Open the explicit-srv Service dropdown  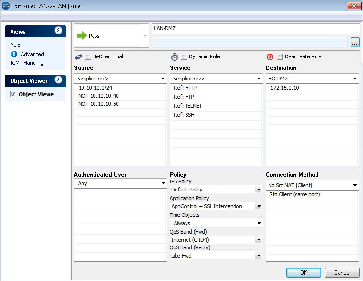[259, 79]
